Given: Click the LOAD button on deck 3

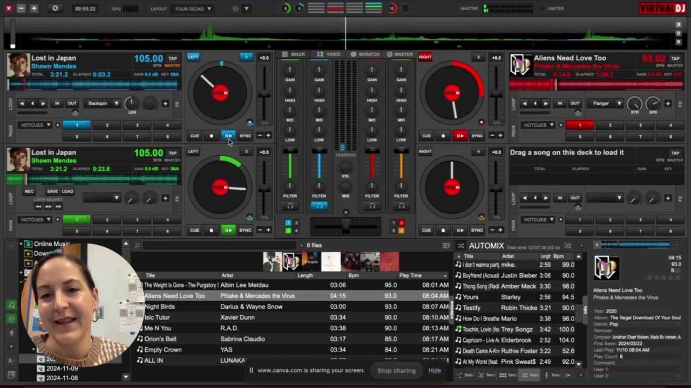Looking at the screenshot, I should 67,191.
